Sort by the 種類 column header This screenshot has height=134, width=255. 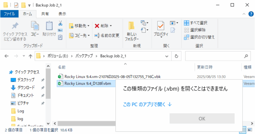pyautogui.click(x=247, y=67)
